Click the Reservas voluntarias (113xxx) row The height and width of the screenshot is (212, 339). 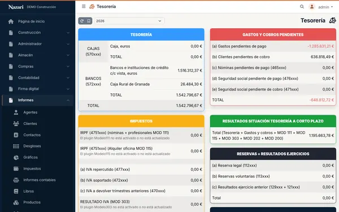(273, 176)
